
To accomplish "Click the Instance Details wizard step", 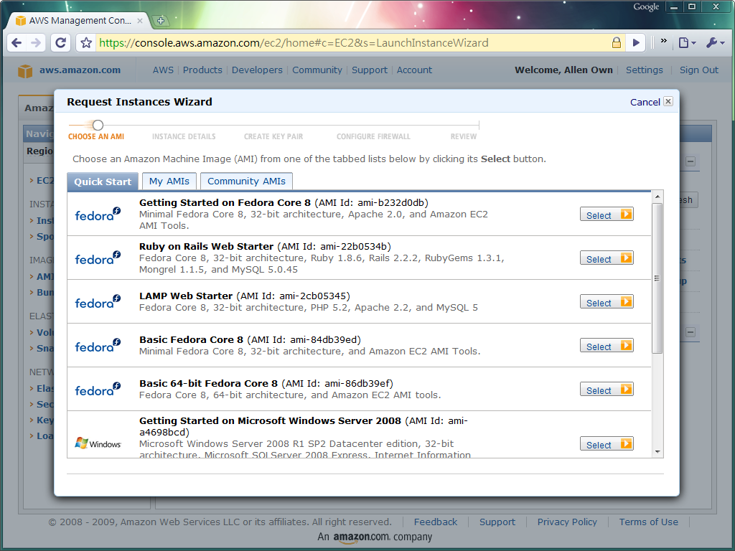I will [184, 137].
